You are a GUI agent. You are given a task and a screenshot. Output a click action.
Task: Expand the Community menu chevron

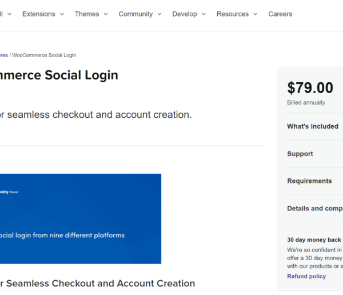point(159,14)
